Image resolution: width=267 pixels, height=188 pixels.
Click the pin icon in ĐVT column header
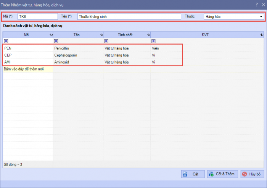(262, 35)
